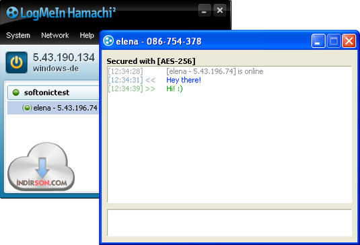Click the windows-de client name
The height and width of the screenshot is (245, 360).
[56, 69]
